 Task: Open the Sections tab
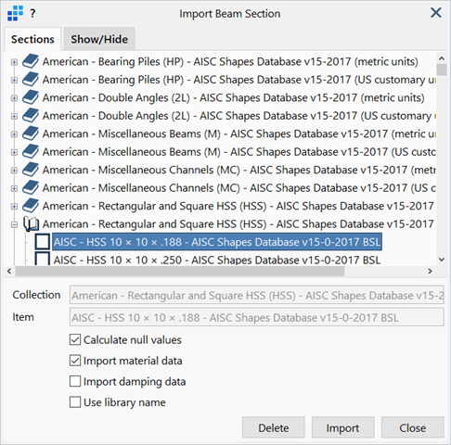pos(32,39)
